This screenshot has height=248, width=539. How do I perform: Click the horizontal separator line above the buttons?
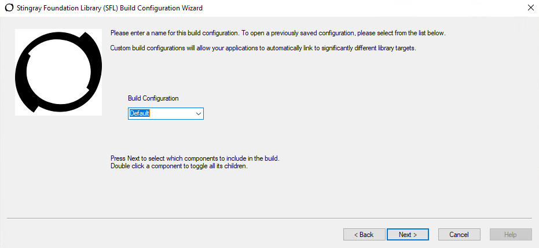[269, 218]
